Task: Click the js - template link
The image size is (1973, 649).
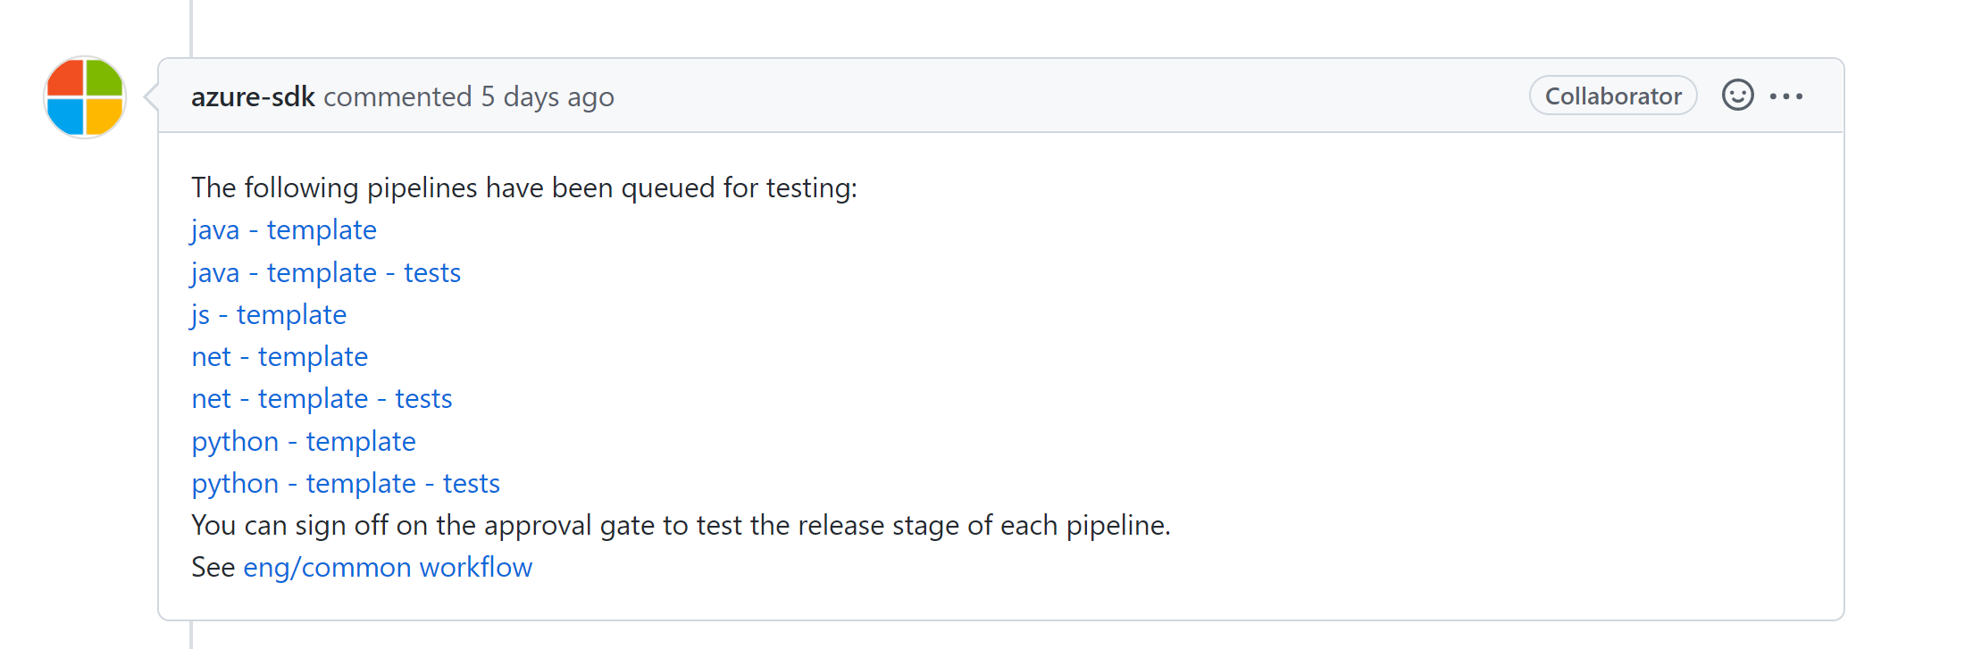Action: click(x=268, y=314)
